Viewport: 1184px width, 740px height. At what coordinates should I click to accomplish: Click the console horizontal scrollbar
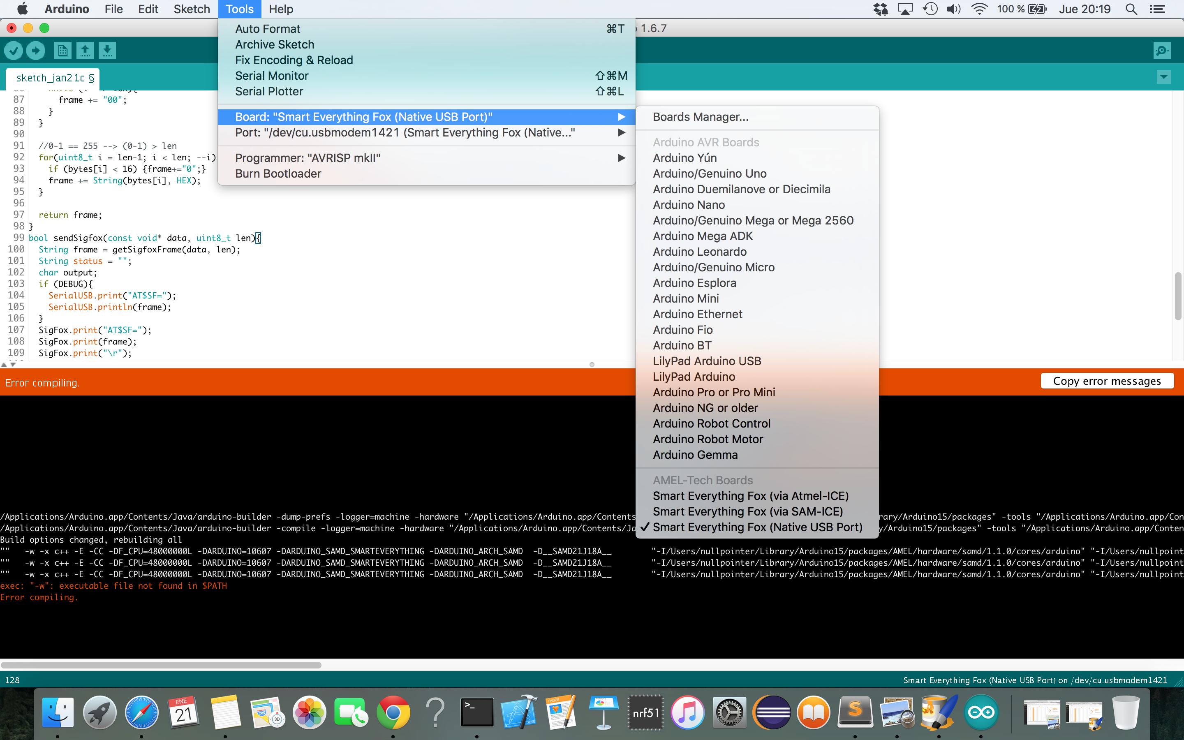(x=162, y=665)
